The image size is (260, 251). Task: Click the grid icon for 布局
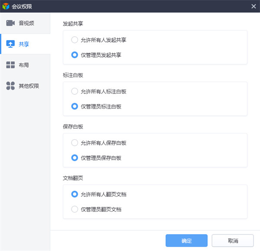click(x=10, y=65)
